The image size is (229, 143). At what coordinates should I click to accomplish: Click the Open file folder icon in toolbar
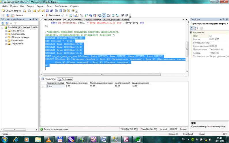(x=35, y=11)
